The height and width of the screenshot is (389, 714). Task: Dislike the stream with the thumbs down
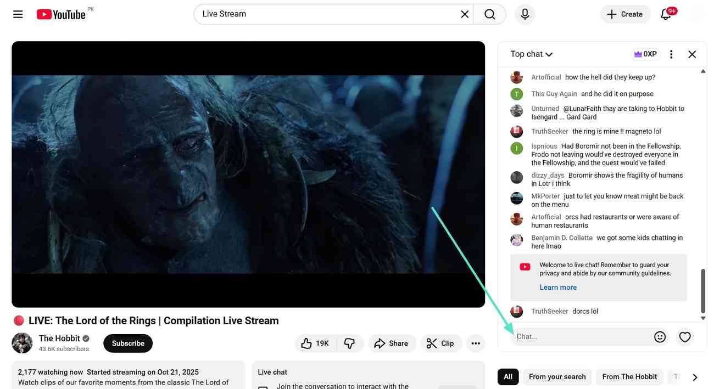click(x=350, y=343)
